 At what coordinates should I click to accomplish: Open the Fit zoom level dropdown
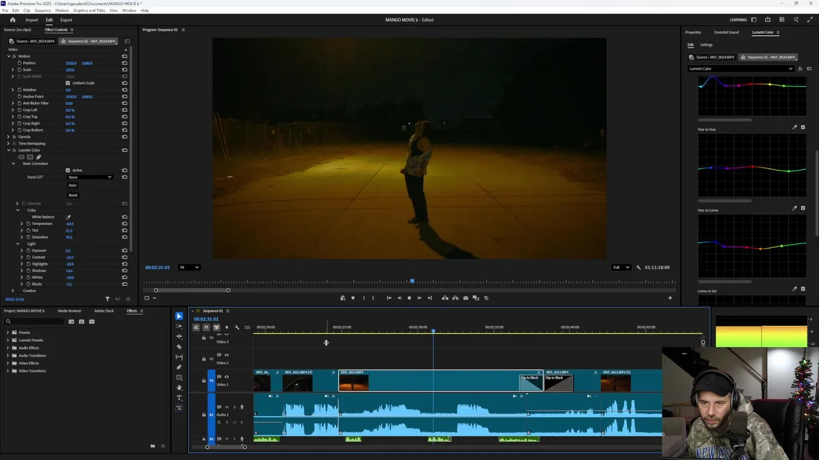[x=189, y=268]
